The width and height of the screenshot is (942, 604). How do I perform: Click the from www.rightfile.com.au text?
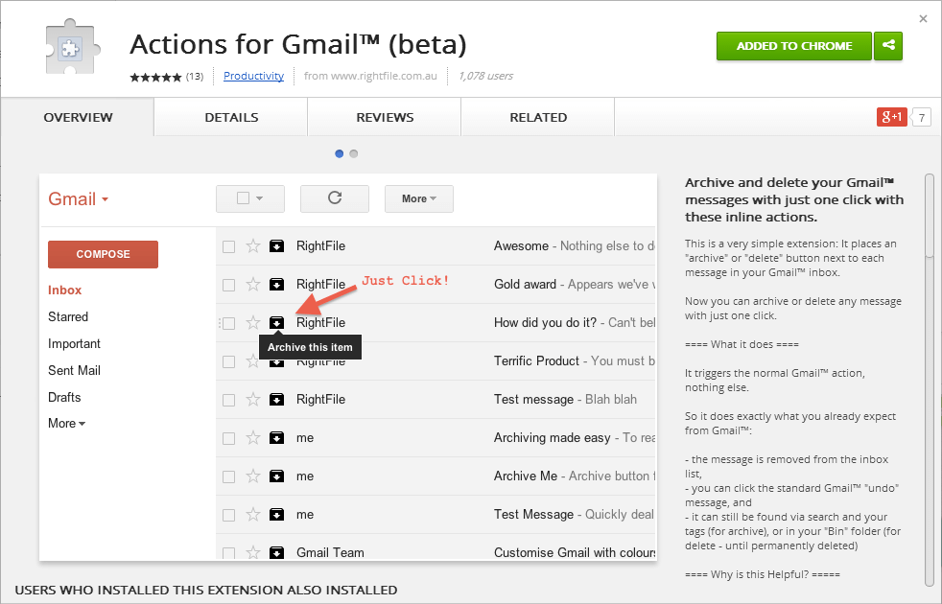coord(370,76)
